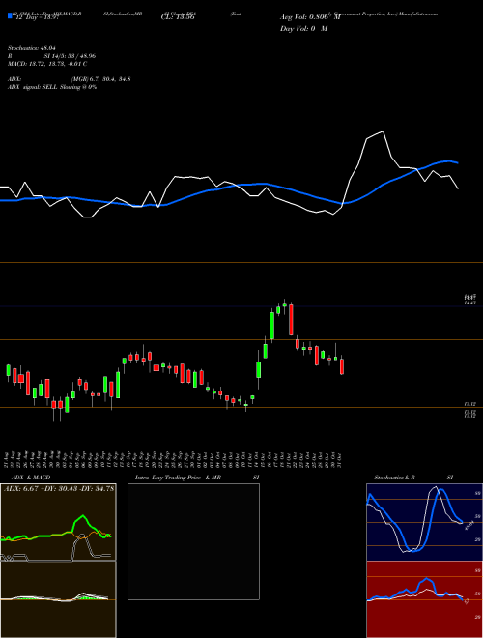483x638 pixels.
Task: Click the 'CL: 13.56' closing price text
Action: 179,17
